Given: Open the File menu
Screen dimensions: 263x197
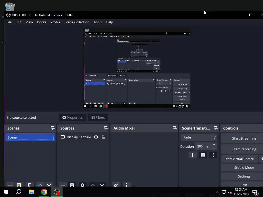Looking at the screenshot, I should pyautogui.click(x=9, y=22).
